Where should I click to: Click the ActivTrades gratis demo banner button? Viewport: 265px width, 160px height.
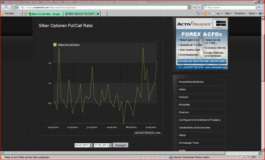[202, 61]
